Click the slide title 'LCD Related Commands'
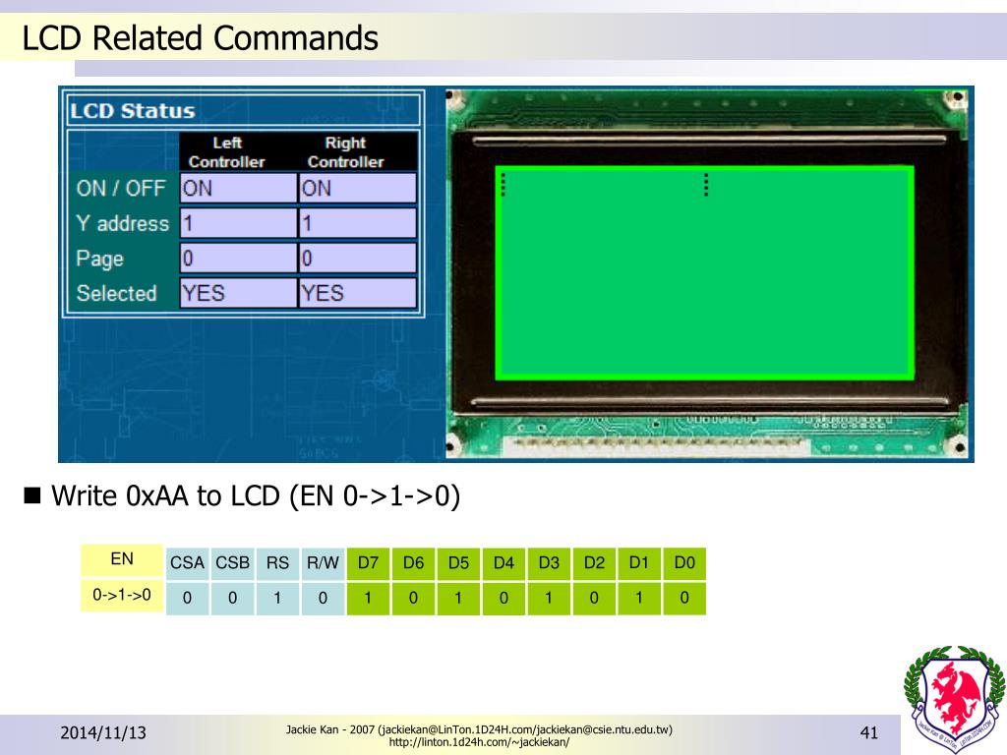Image resolution: width=1007 pixels, height=755 pixels. [x=200, y=38]
